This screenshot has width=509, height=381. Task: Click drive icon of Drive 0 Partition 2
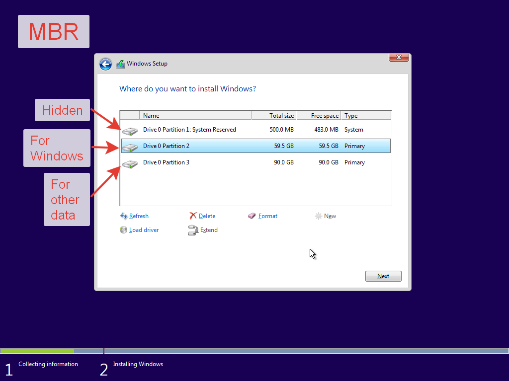pos(130,148)
